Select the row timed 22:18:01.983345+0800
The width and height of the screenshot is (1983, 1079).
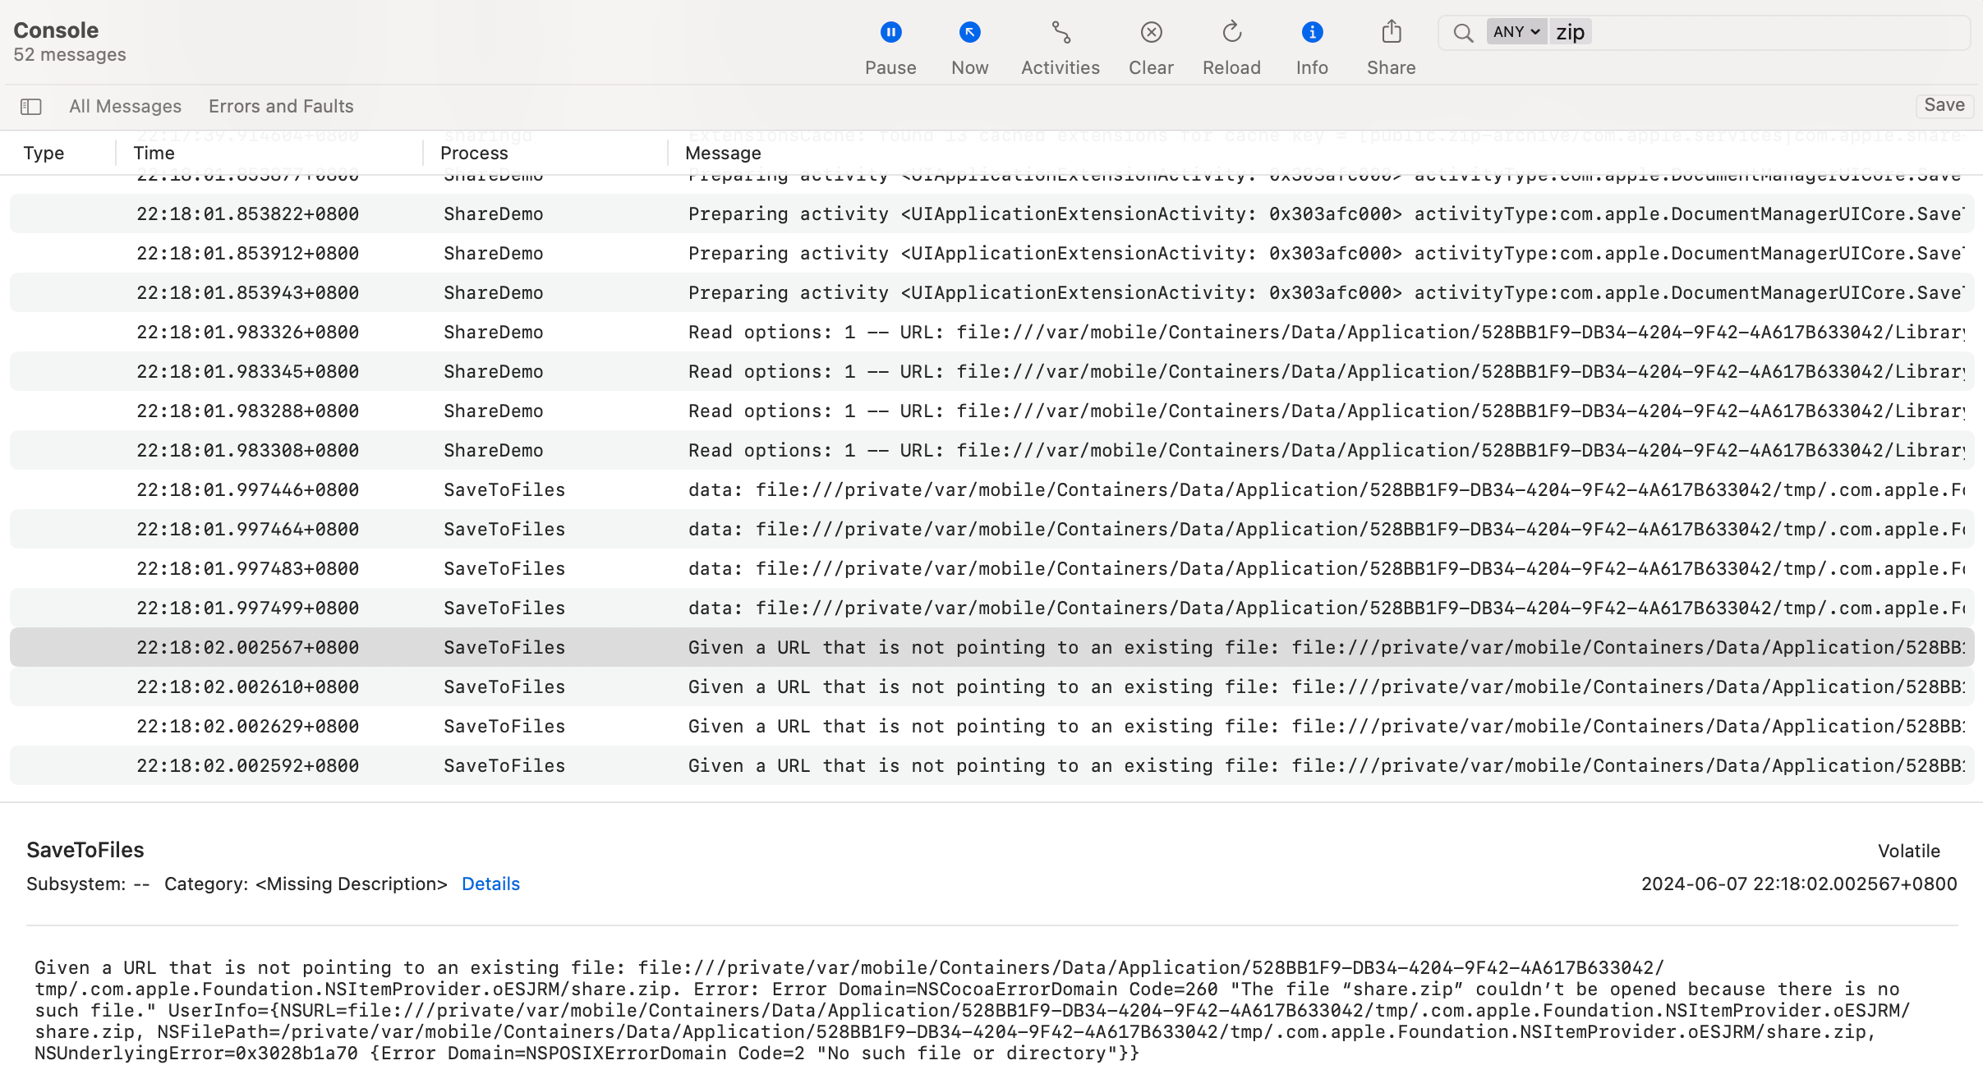tap(991, 372)
